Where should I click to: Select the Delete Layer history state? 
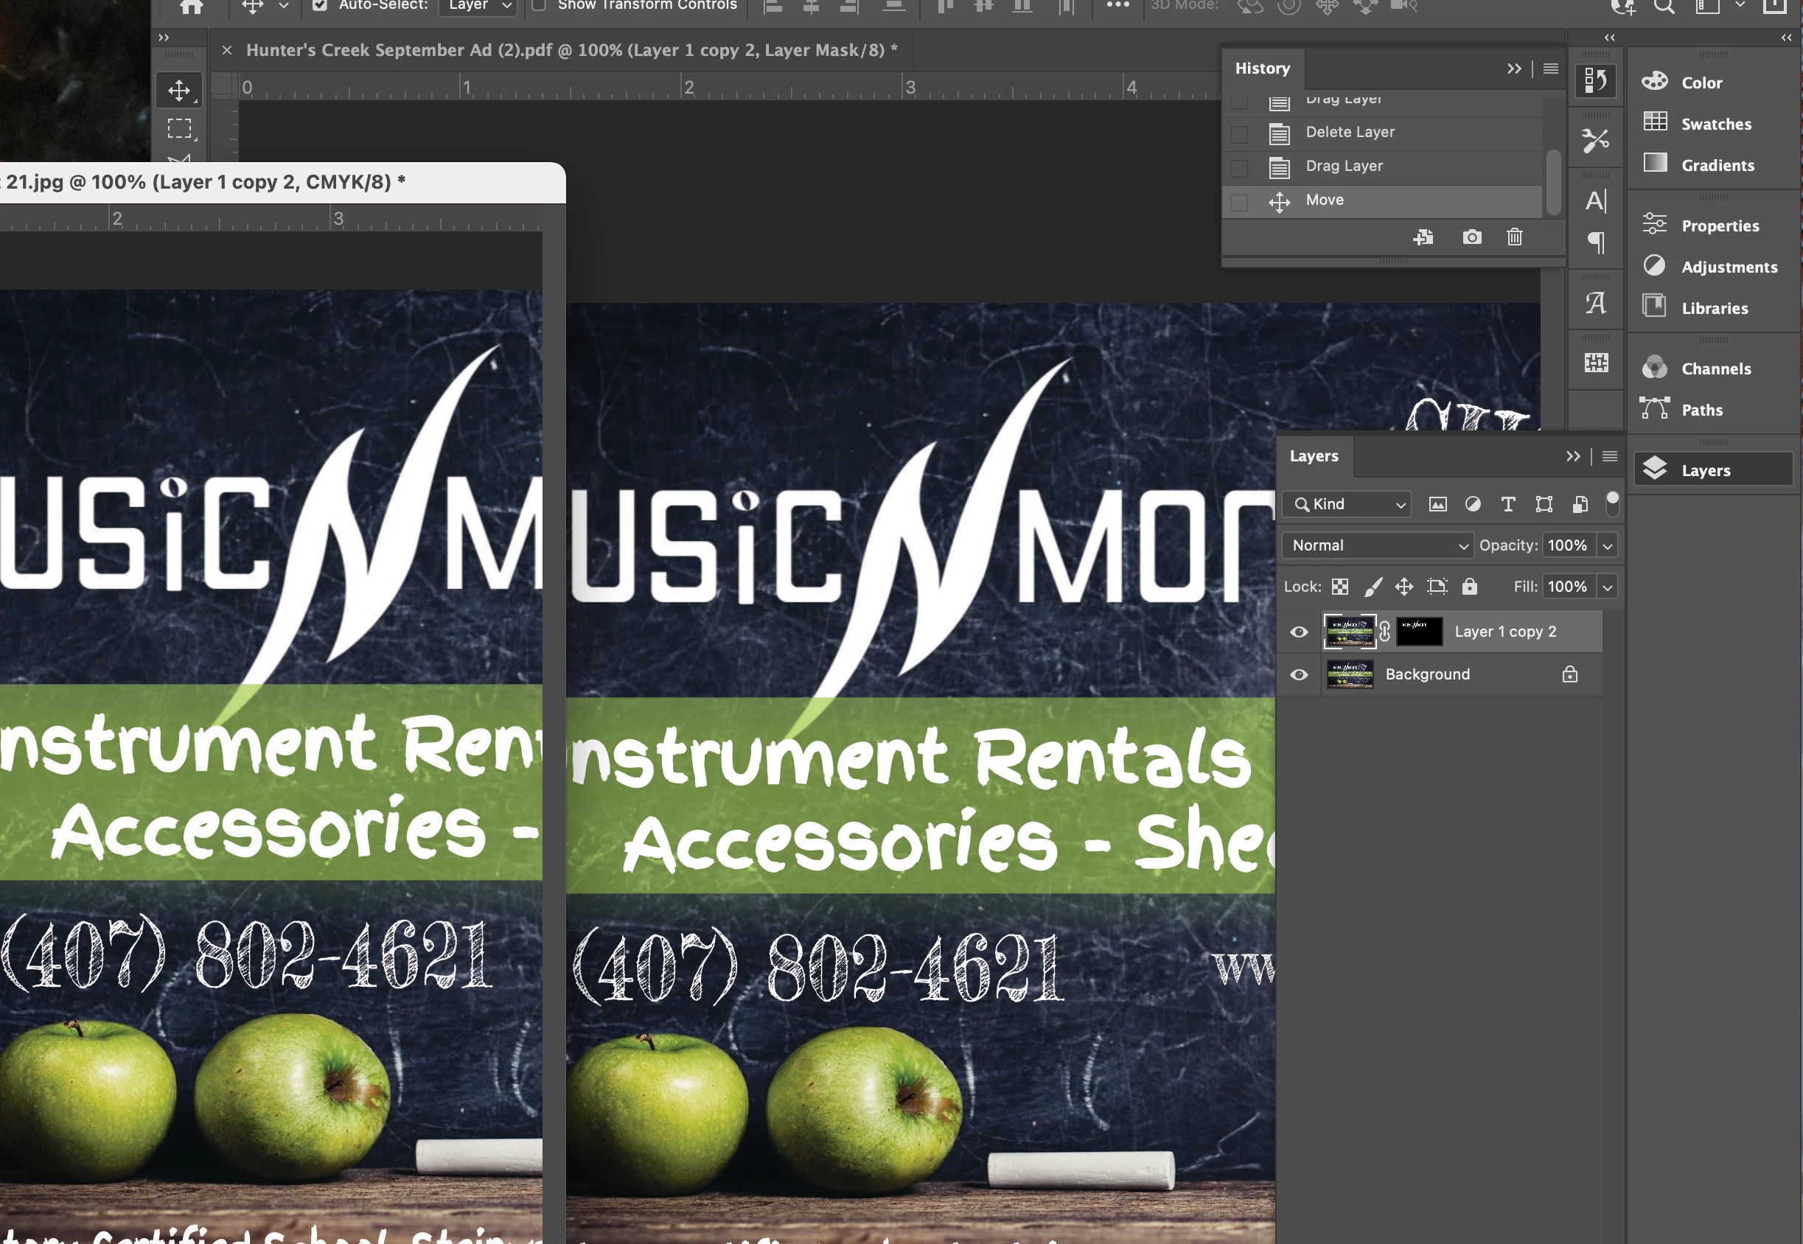[1350, 133]
